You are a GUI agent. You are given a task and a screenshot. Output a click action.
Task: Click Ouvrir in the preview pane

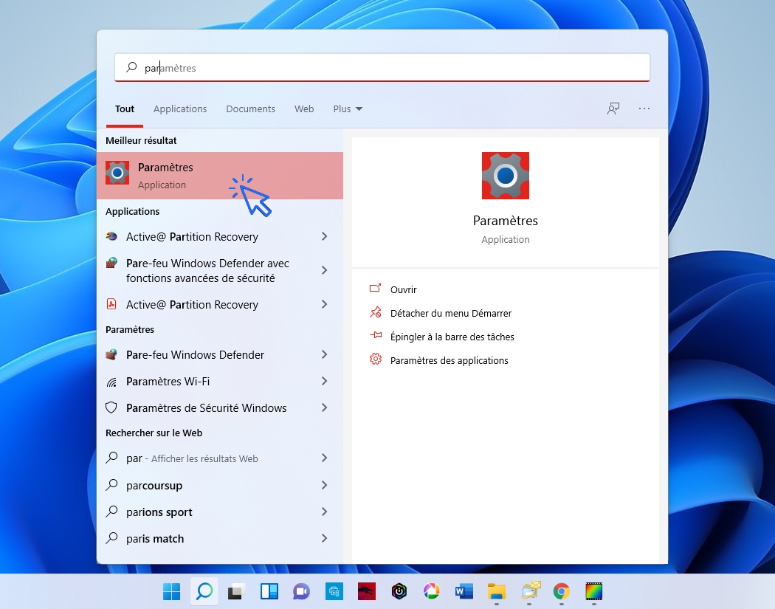pos(404,290)
